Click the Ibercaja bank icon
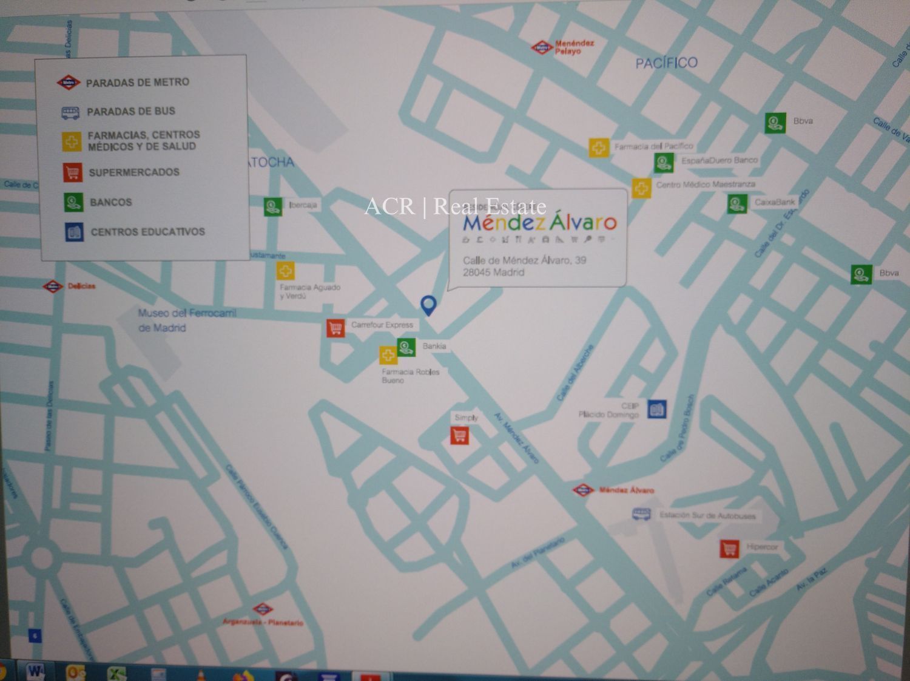This screenshot has height=681, width=910. (x=273, y=206)
